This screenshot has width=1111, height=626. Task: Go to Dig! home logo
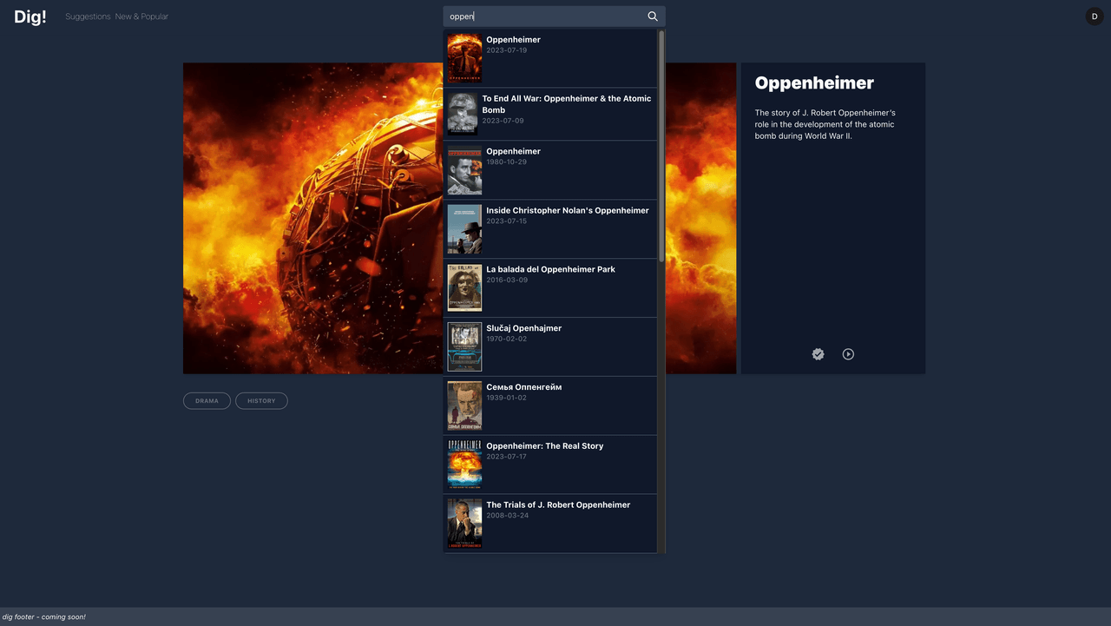pos(30,16)
